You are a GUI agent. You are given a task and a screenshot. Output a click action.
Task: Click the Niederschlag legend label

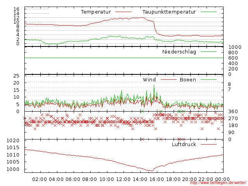pos(179,52)
